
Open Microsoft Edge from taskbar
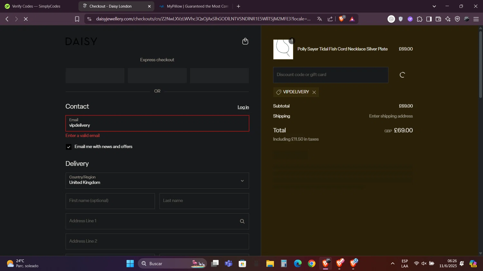click(x=298, y=264)
